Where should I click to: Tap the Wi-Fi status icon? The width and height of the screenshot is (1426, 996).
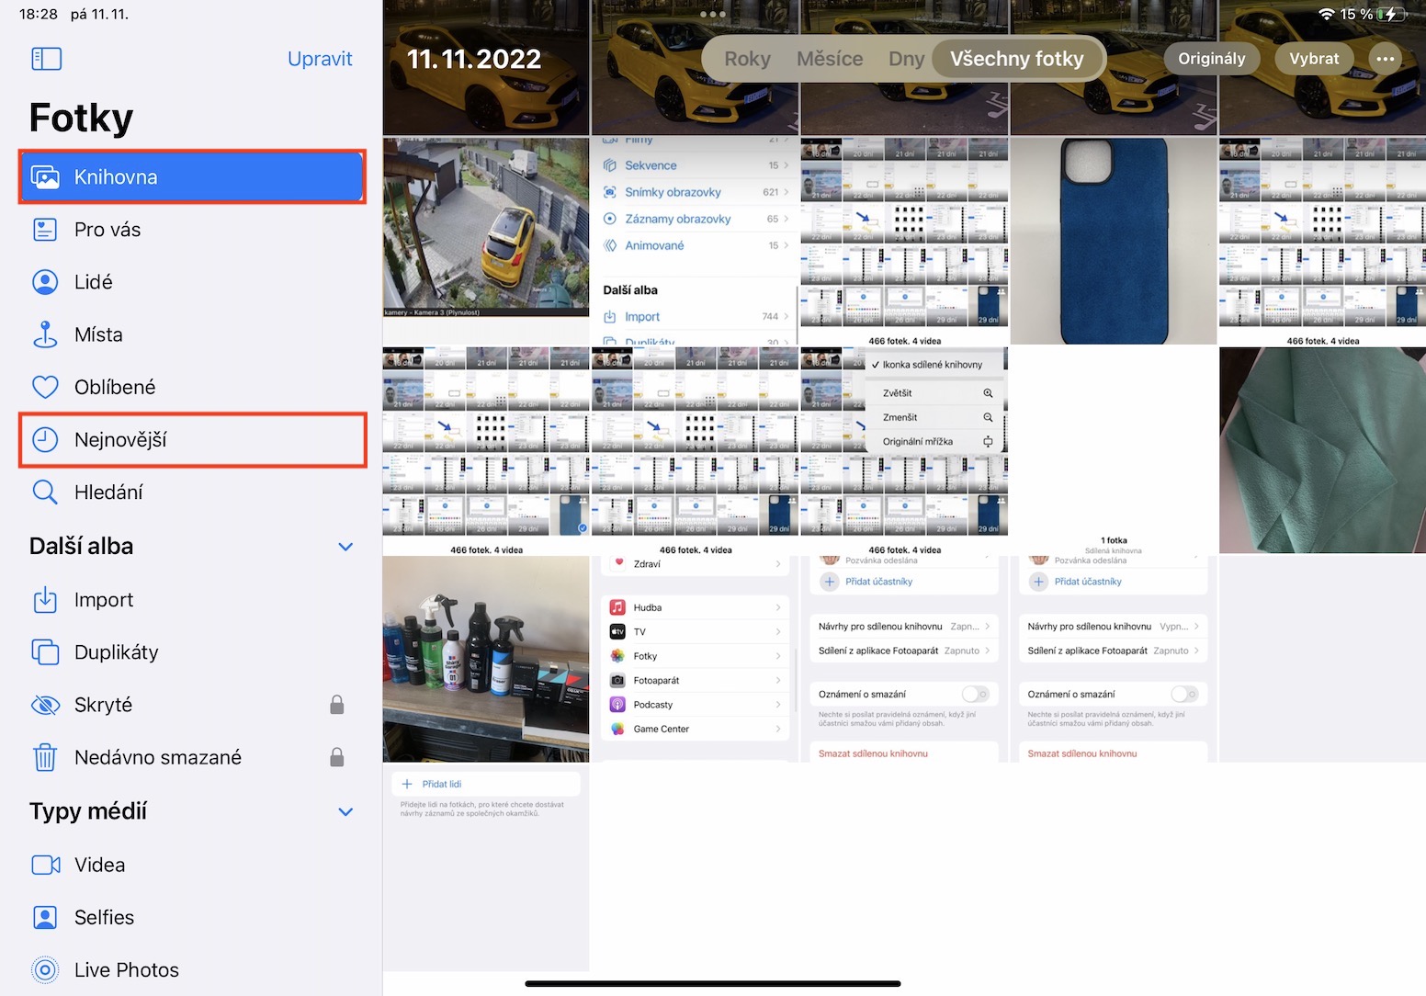[1327, 14]
